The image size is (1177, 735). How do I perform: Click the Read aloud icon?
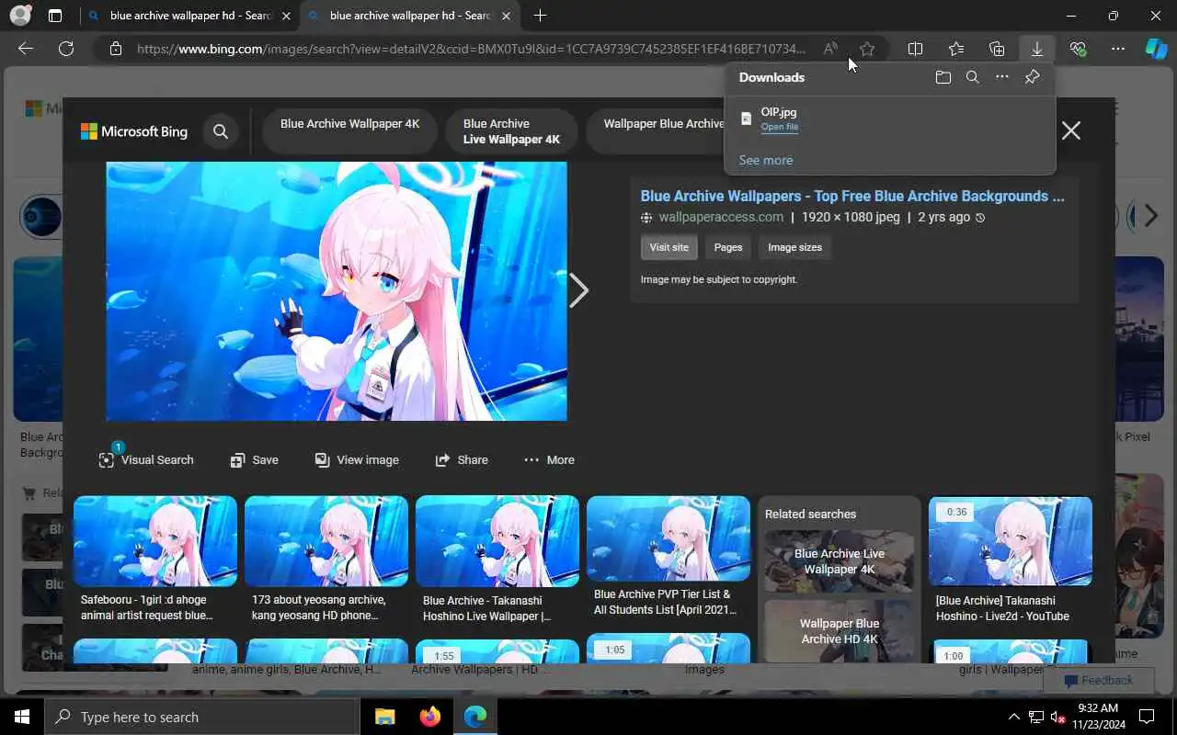point(830,49)
